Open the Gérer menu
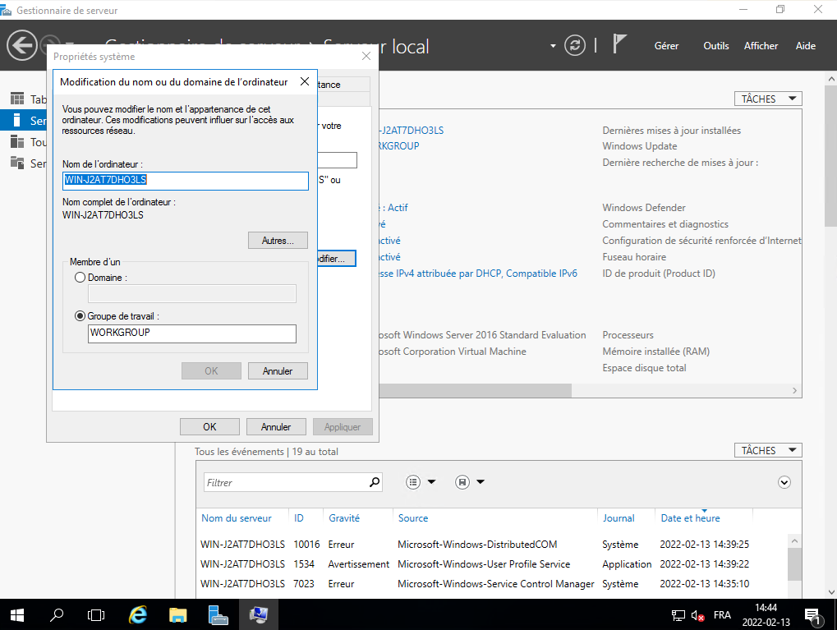Screen dimensions: 837x630 click(x=666, y=46)
